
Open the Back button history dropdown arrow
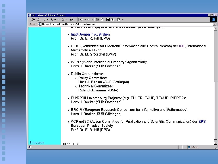(x=85, y=20)
